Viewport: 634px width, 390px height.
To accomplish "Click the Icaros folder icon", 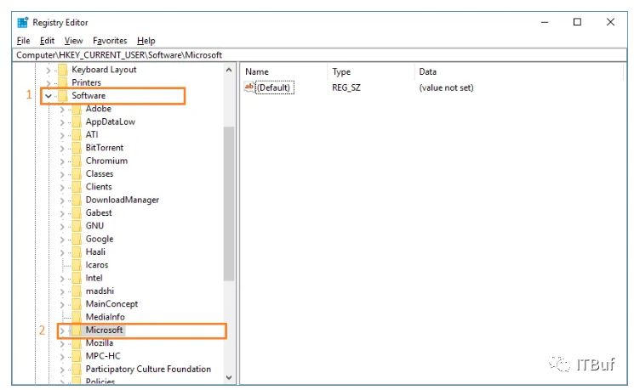I will [77, 265].
